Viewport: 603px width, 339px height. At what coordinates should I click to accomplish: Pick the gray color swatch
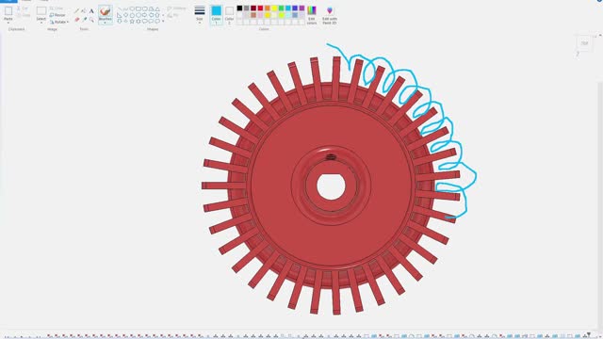click(x=247, y=8)
